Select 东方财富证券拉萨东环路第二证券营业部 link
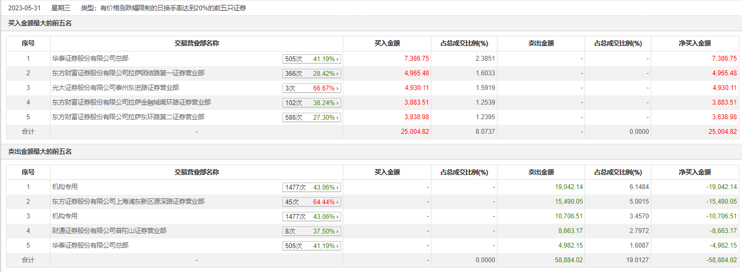The height and width of the screenshot is (272, 742). 128,116
